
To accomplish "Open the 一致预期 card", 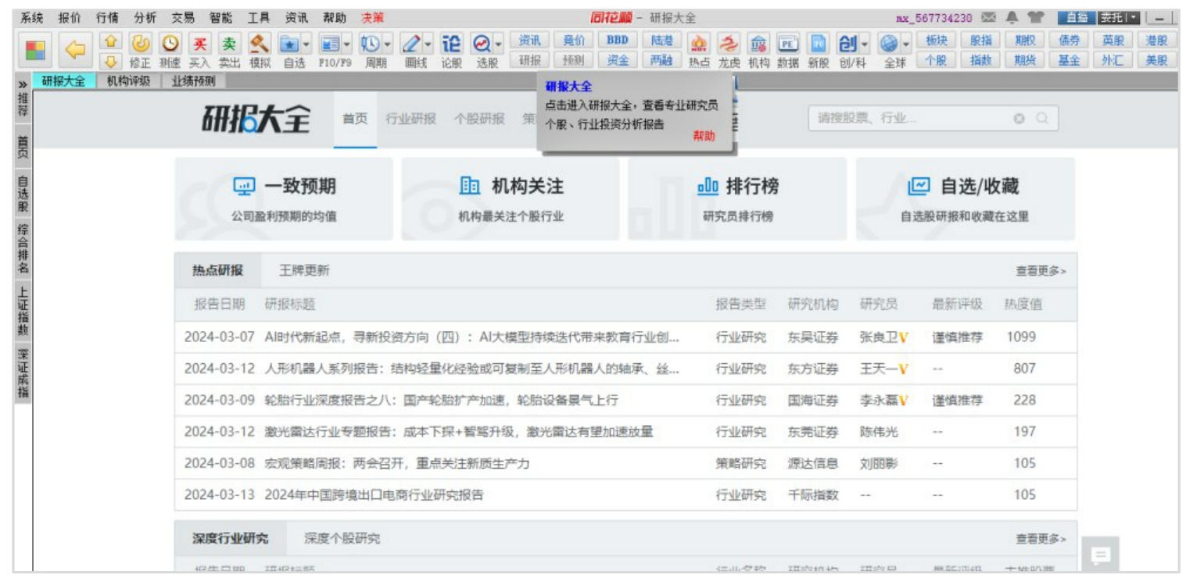I will coord(285,199).
